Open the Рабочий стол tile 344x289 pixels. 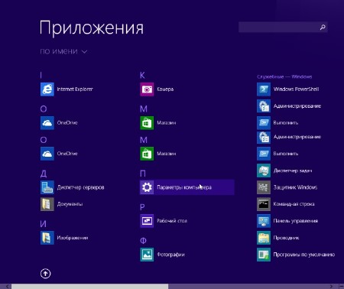click(164, 221)
